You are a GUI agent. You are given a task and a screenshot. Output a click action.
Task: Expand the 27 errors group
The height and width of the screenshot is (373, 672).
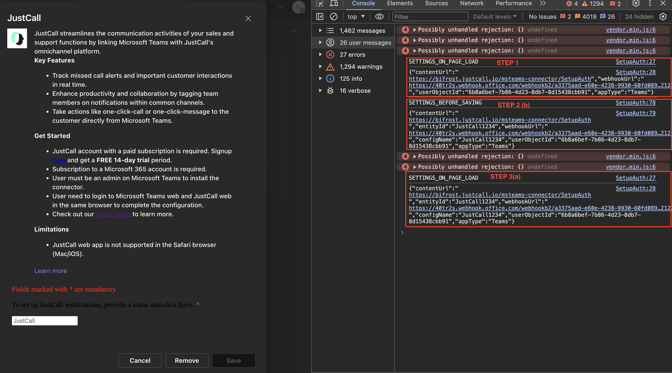pos(320,54)
